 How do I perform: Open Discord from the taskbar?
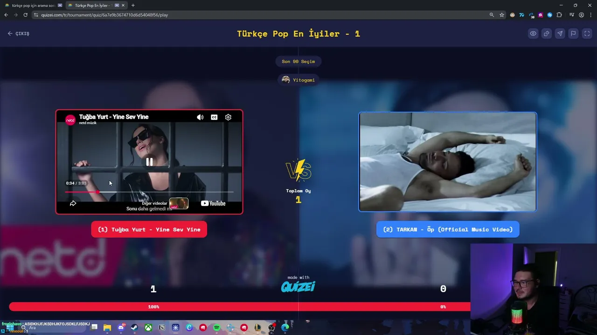coord(121,328)
